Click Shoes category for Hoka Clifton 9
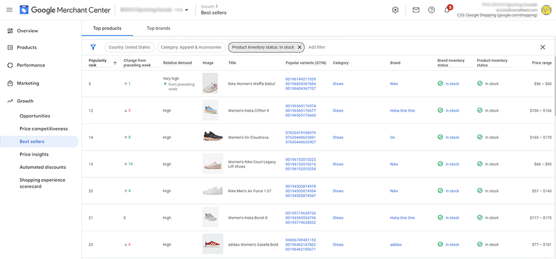 pos(338,111)
